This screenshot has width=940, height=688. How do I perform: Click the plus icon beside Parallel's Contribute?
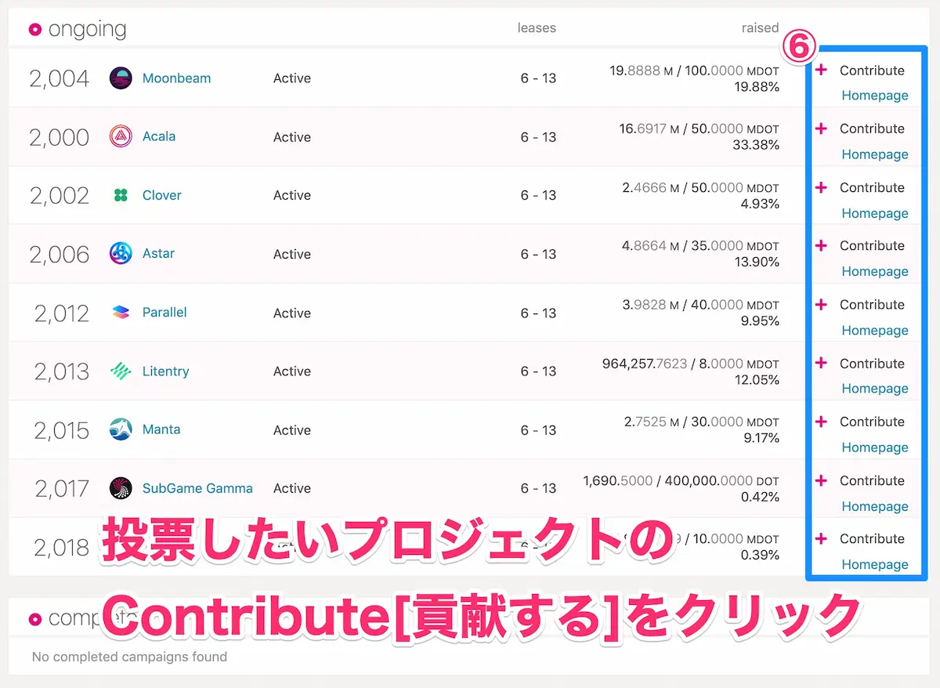pos(821,304)
